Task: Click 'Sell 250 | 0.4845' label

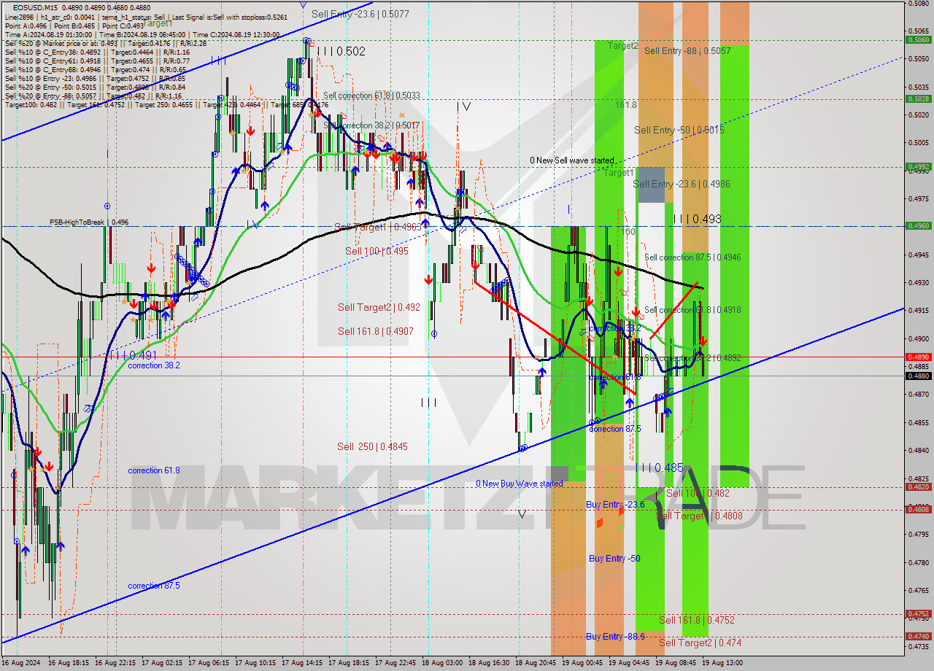Action: 372,446
